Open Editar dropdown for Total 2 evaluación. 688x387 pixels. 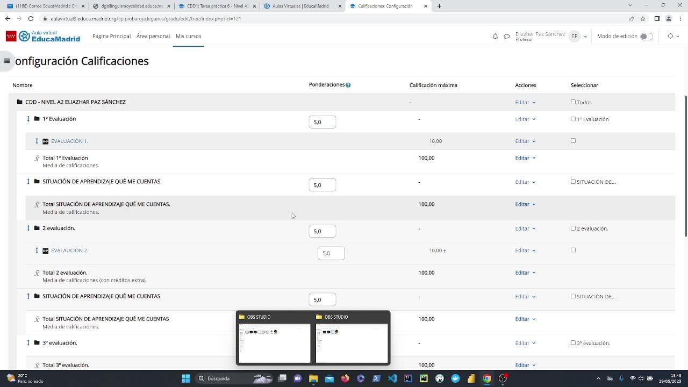click(x=525, y=273)
